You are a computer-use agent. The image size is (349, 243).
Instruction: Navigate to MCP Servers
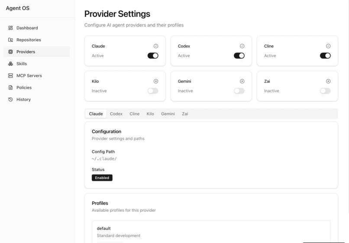click(36, 76)
